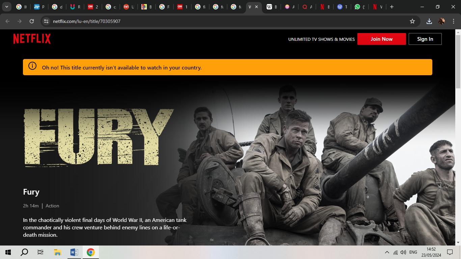The image size is (461, 259).
Task: Reload the Netflix page
Action: click(x=32, y=21)
